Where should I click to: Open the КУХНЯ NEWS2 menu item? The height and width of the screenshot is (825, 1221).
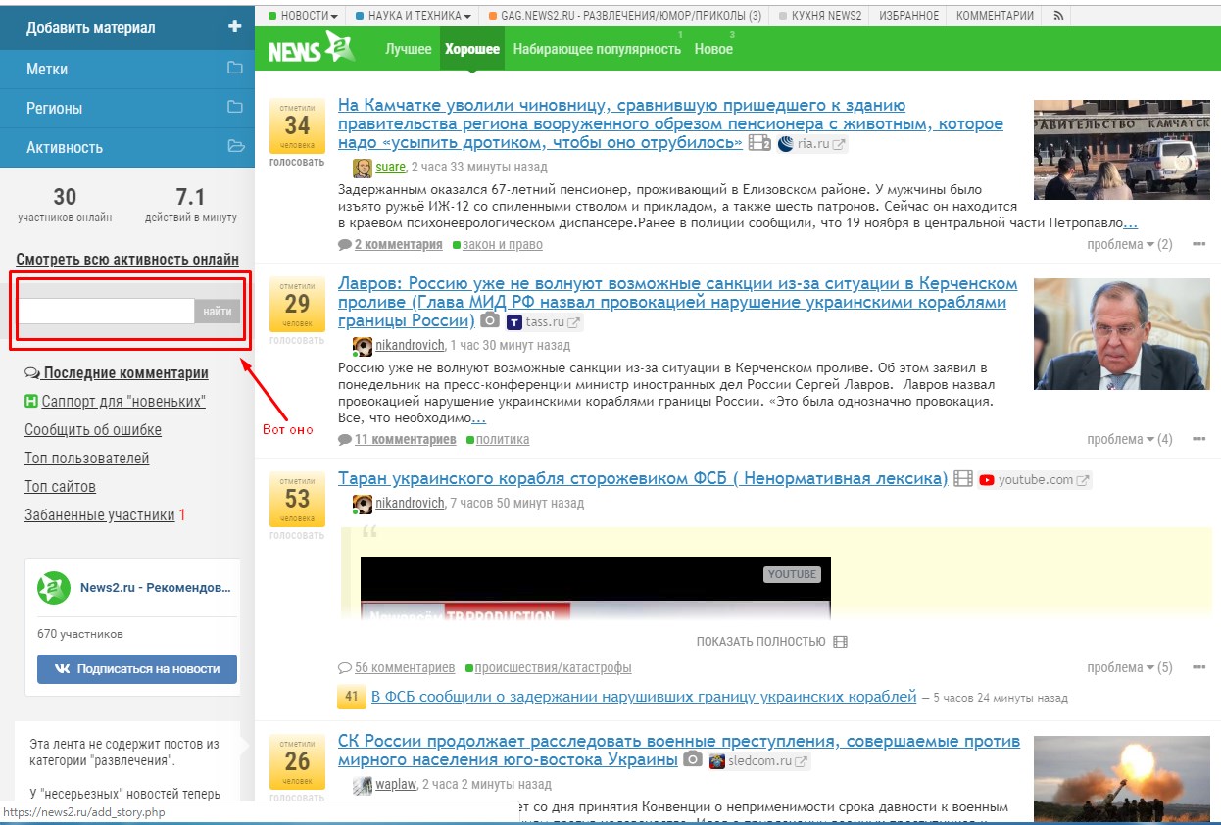point(820,16)
